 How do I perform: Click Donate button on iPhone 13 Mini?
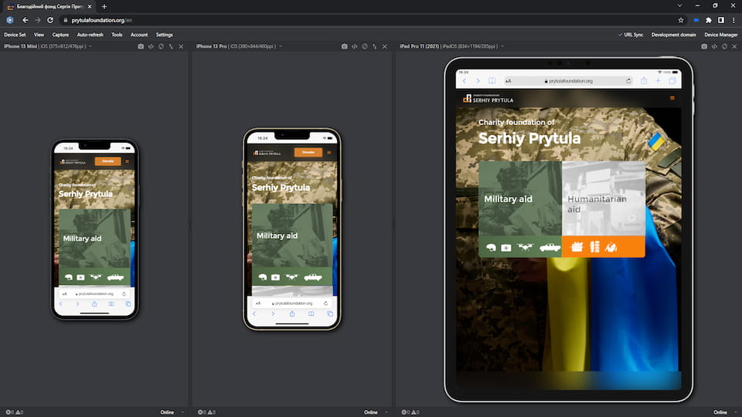108,161
